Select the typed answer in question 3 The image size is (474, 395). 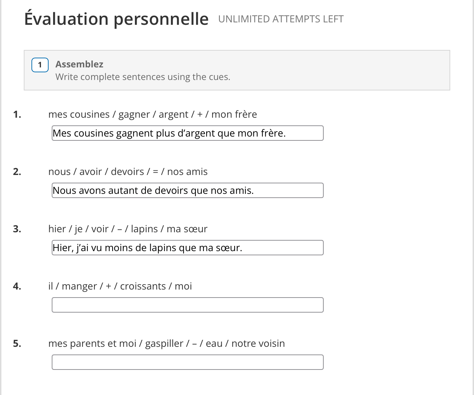click(147, 248)
